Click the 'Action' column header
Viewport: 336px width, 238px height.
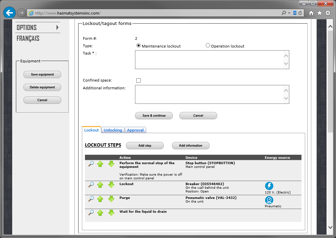pos(125,157)
